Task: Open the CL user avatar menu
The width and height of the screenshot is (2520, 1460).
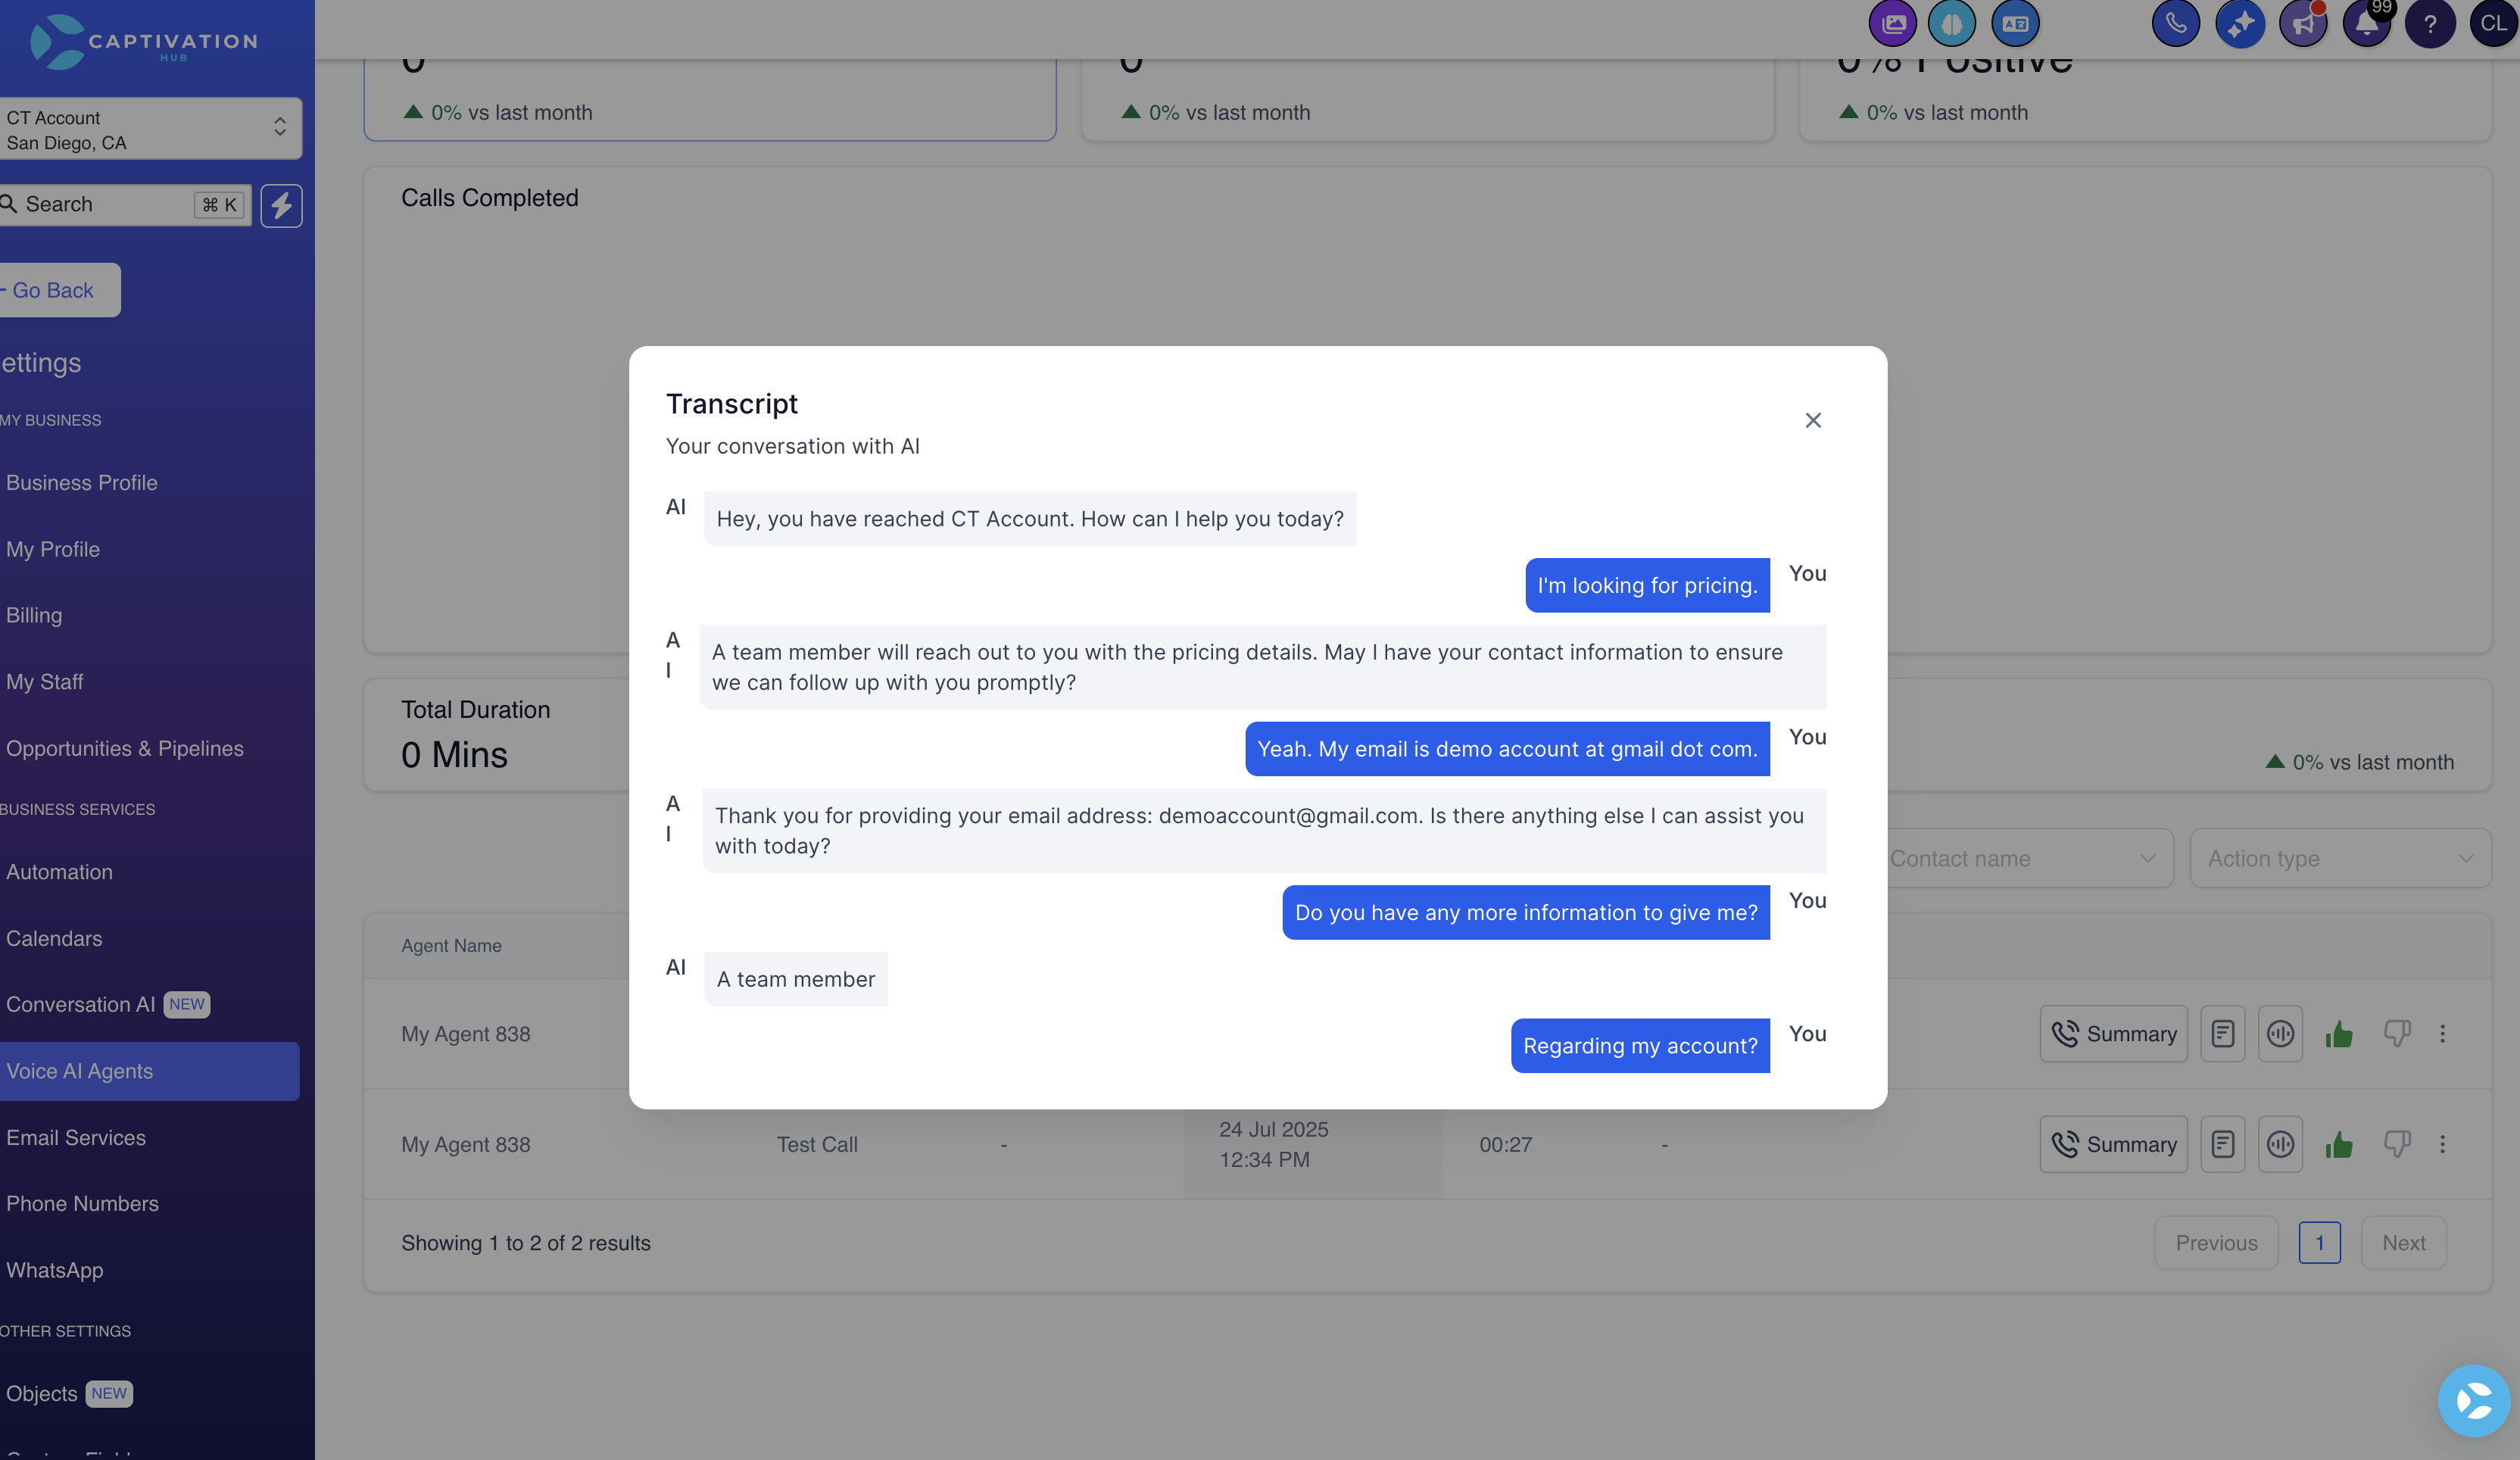Action: pos(2493,24)
